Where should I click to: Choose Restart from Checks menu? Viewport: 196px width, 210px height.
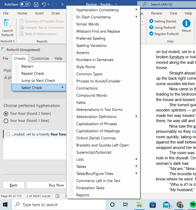[x=39, y=66]
